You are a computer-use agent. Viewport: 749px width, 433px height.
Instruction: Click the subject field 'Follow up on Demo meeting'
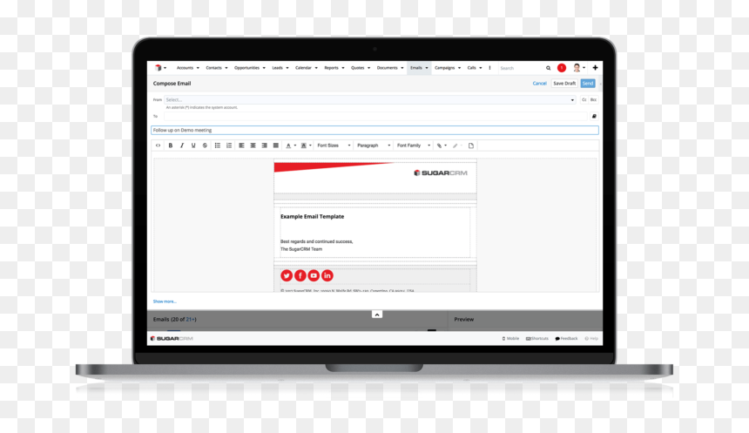coord(375,130)
